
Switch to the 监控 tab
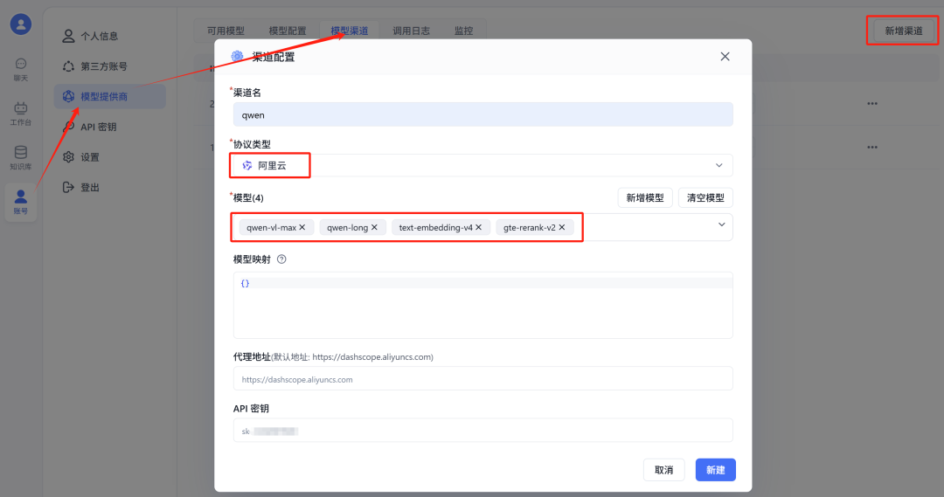tap(463, 31)
